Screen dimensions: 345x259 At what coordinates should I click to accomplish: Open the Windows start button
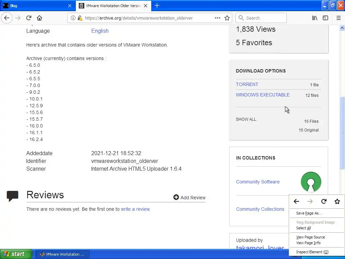pos(16,254)
